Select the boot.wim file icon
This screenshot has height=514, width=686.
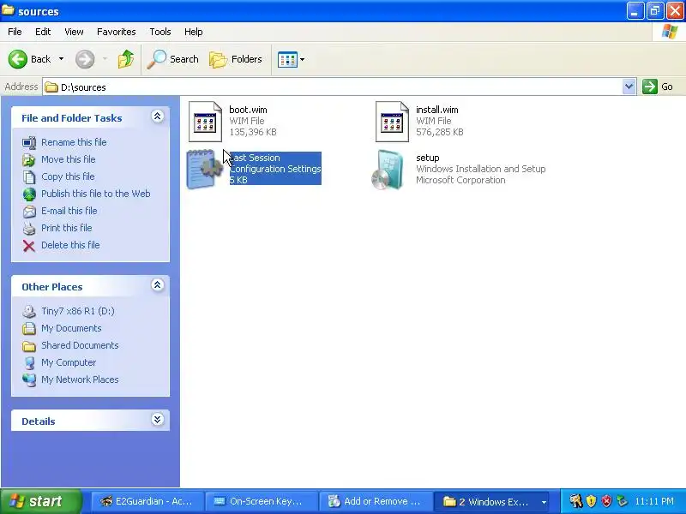(205, 122)
